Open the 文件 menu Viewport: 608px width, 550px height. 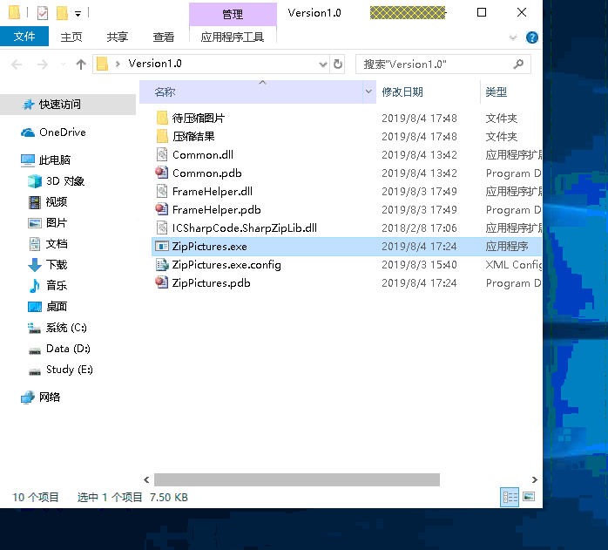[x=24, y=37]
